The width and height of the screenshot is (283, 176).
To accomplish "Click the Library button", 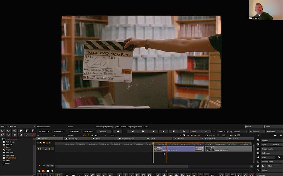I will (254, 127).
